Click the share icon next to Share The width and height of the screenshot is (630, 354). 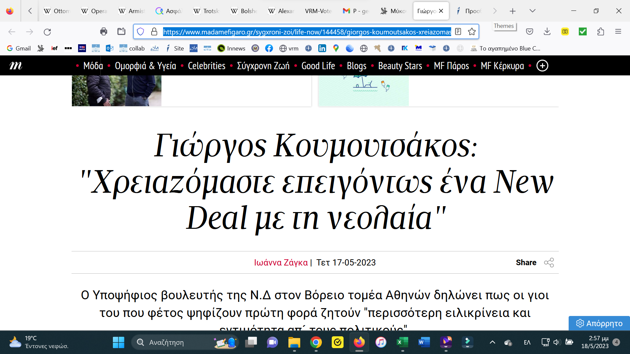pyautogui.click(x=549, y=263)
